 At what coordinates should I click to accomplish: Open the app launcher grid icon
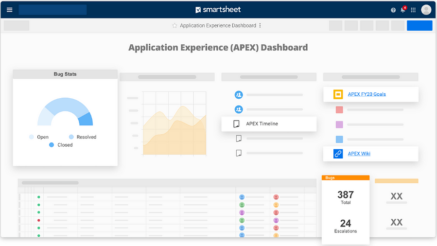click(413, 10)
